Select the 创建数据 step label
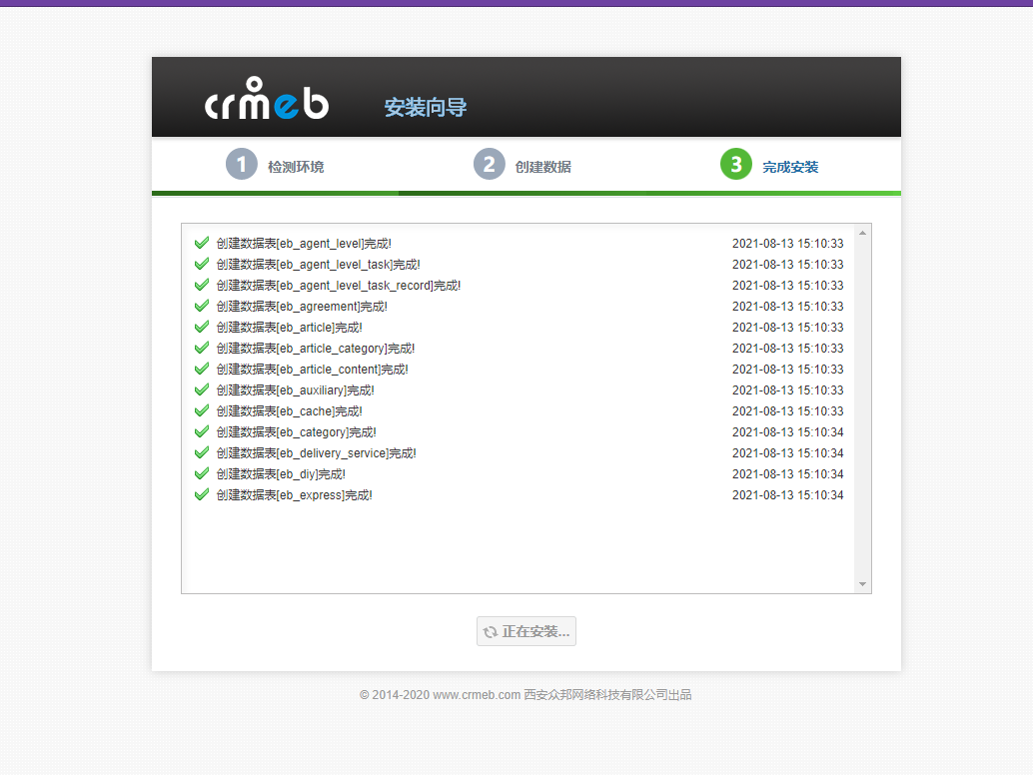 (x=542, y=167)
